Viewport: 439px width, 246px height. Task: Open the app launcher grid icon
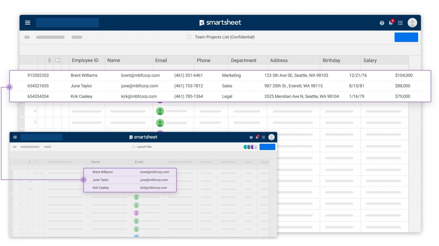(401, 23)
